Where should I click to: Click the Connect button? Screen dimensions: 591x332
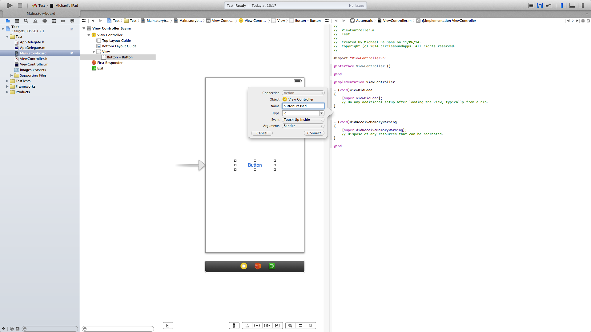[314, 133]
